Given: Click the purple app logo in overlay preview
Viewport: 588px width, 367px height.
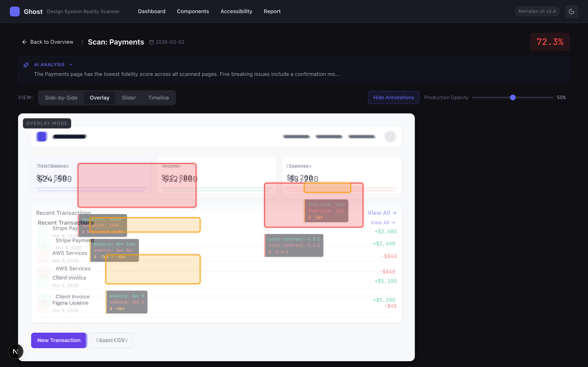Looking at the screenshot, I should tap(42, 137).
